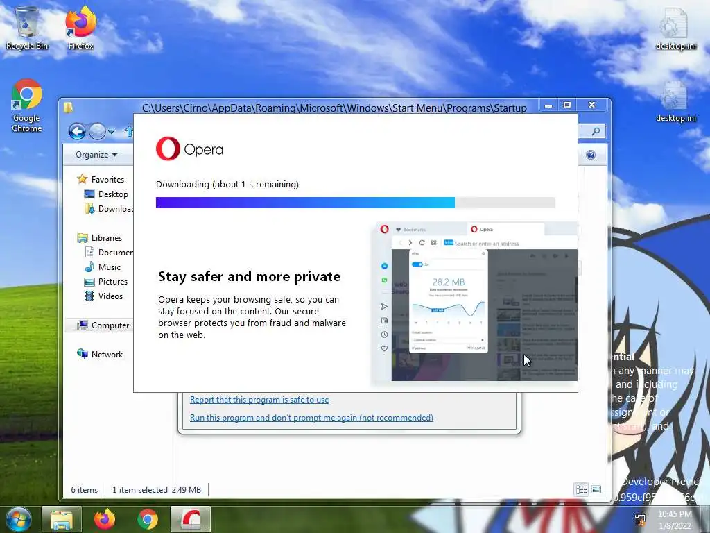Open Desktop in Favorites
710x533 pixels.
(x=106, y=194)
